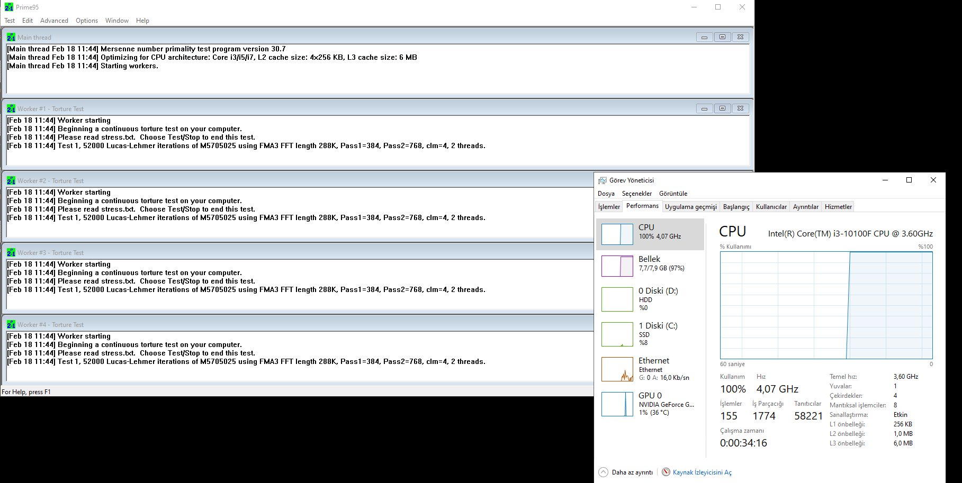Open the Test menu in Prime95

10,21
